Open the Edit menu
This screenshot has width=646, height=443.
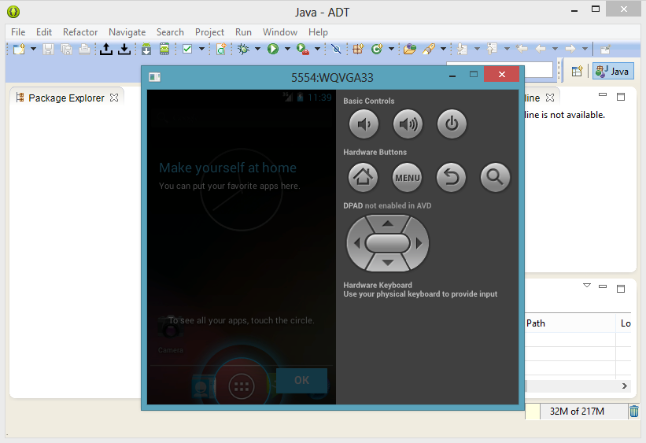[44, 32]
